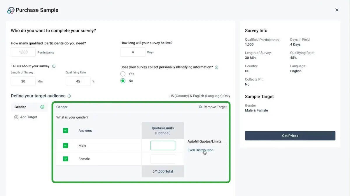Select Yes for personally identifying information
The image size is (350, 196).
pos(123,74)
